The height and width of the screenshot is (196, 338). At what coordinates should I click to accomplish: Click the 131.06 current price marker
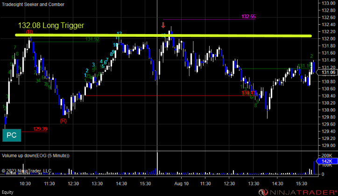tap(327, 72)
